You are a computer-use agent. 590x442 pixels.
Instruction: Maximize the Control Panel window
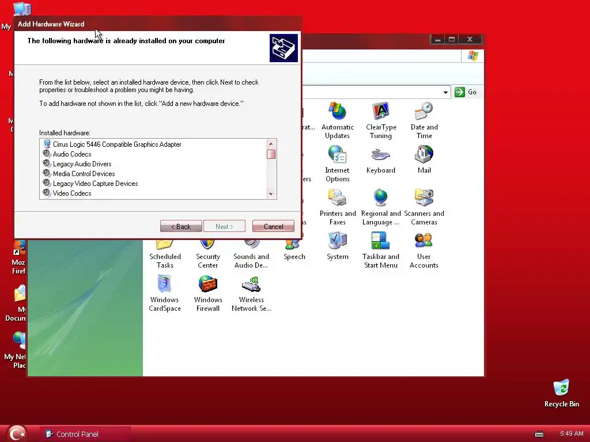452,39
